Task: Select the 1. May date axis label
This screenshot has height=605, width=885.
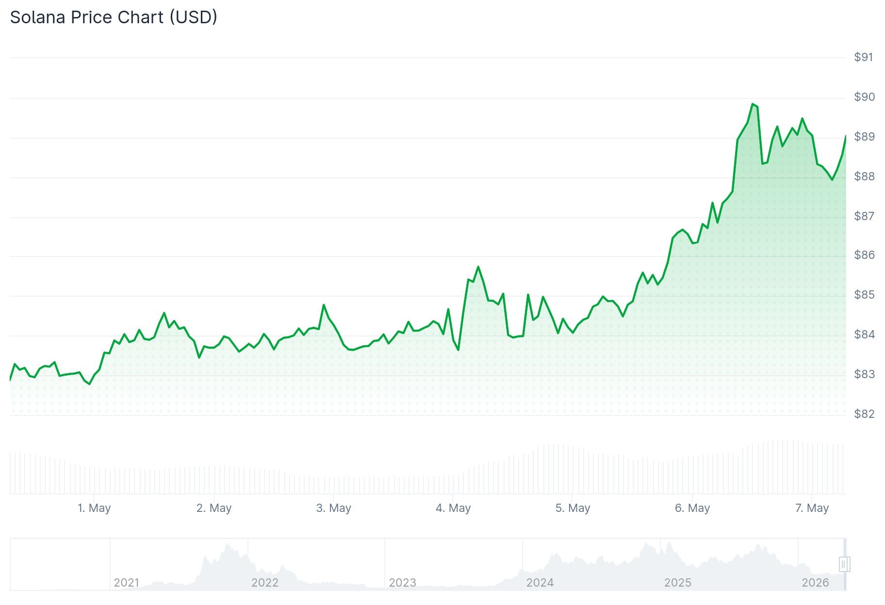Action: tap(94, 508)
